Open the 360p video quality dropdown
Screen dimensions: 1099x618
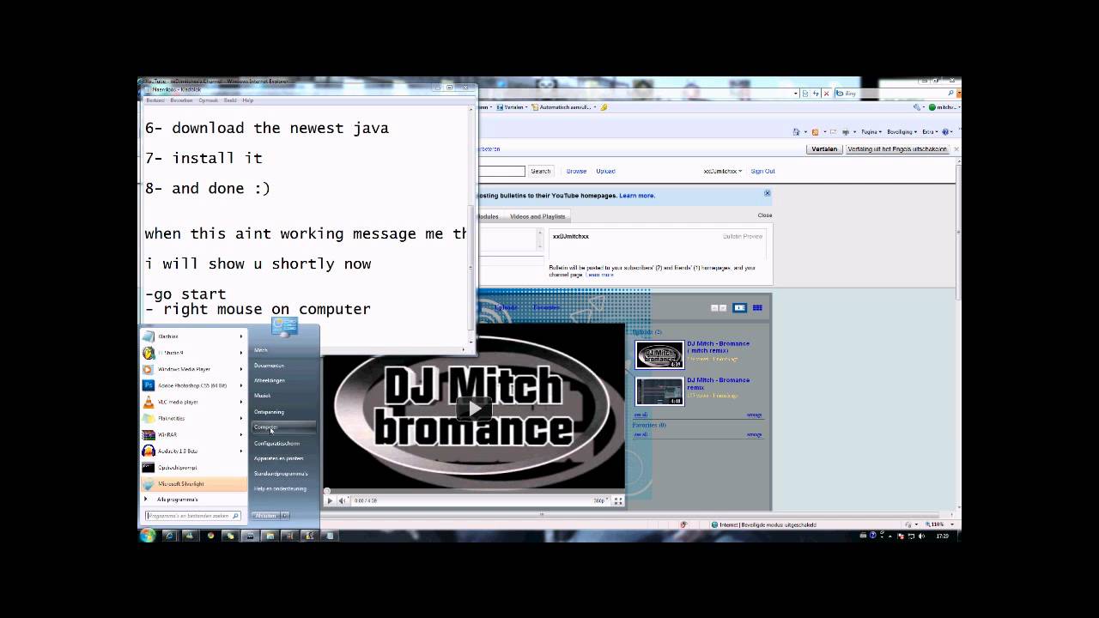click(x=601, y=500)
